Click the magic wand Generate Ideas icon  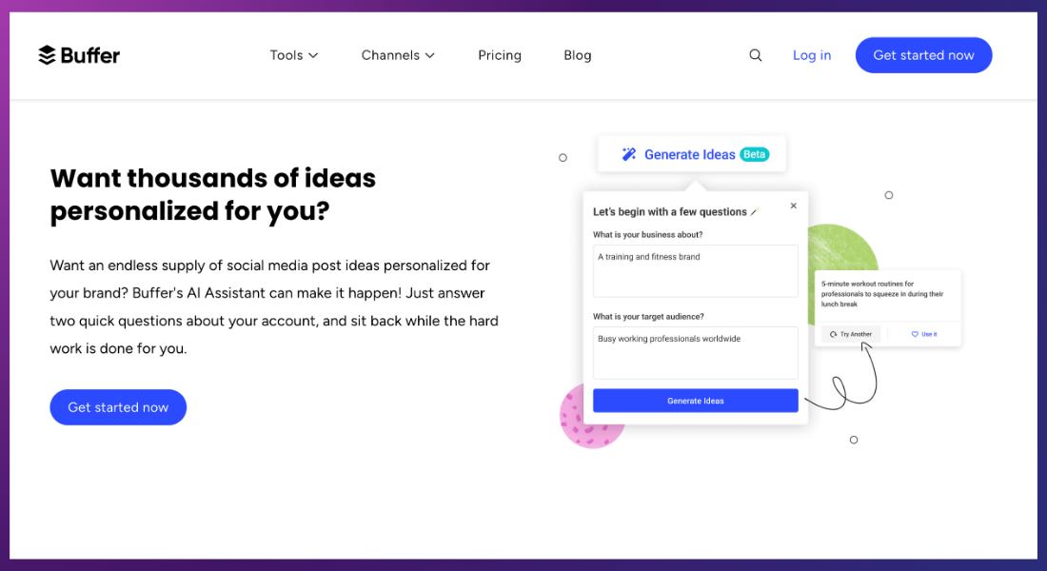pos(629,154)
